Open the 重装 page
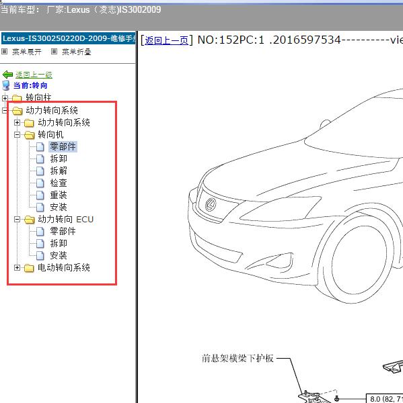The image size is (403, 403). pyautogui.click(x=59, y=195)
